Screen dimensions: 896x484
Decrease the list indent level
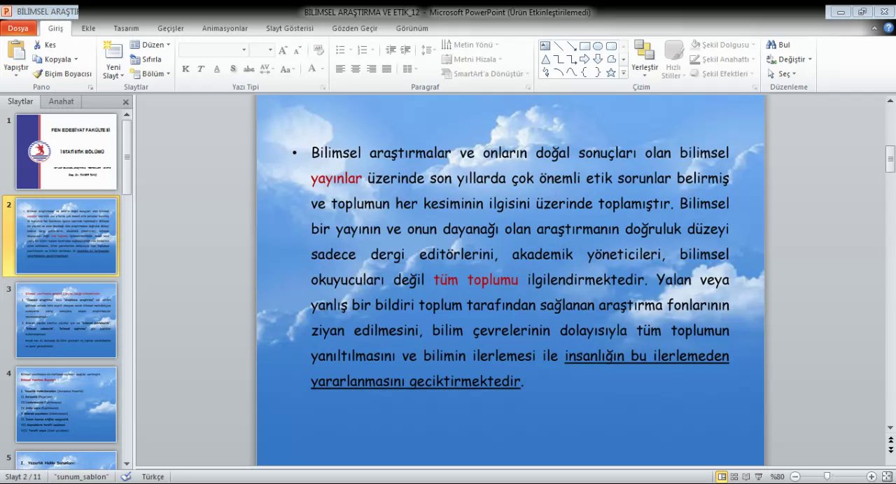pos(391,50)
